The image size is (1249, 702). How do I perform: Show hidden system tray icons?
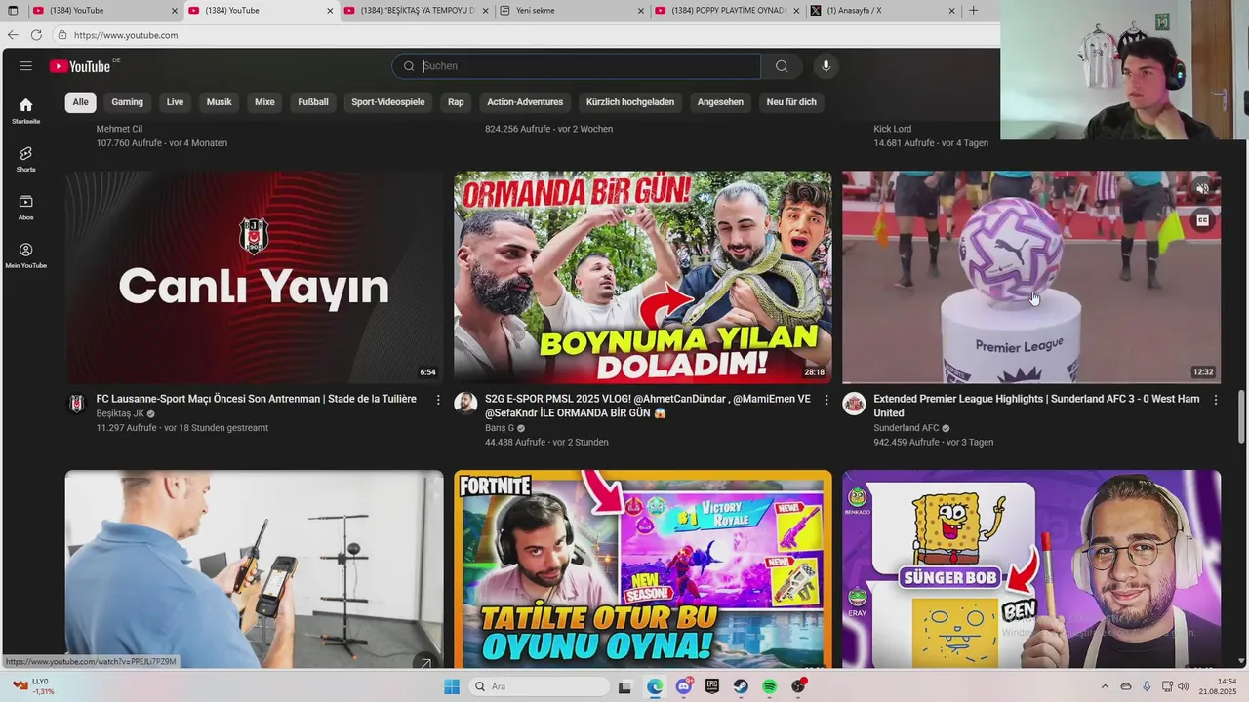(1105, 686)
